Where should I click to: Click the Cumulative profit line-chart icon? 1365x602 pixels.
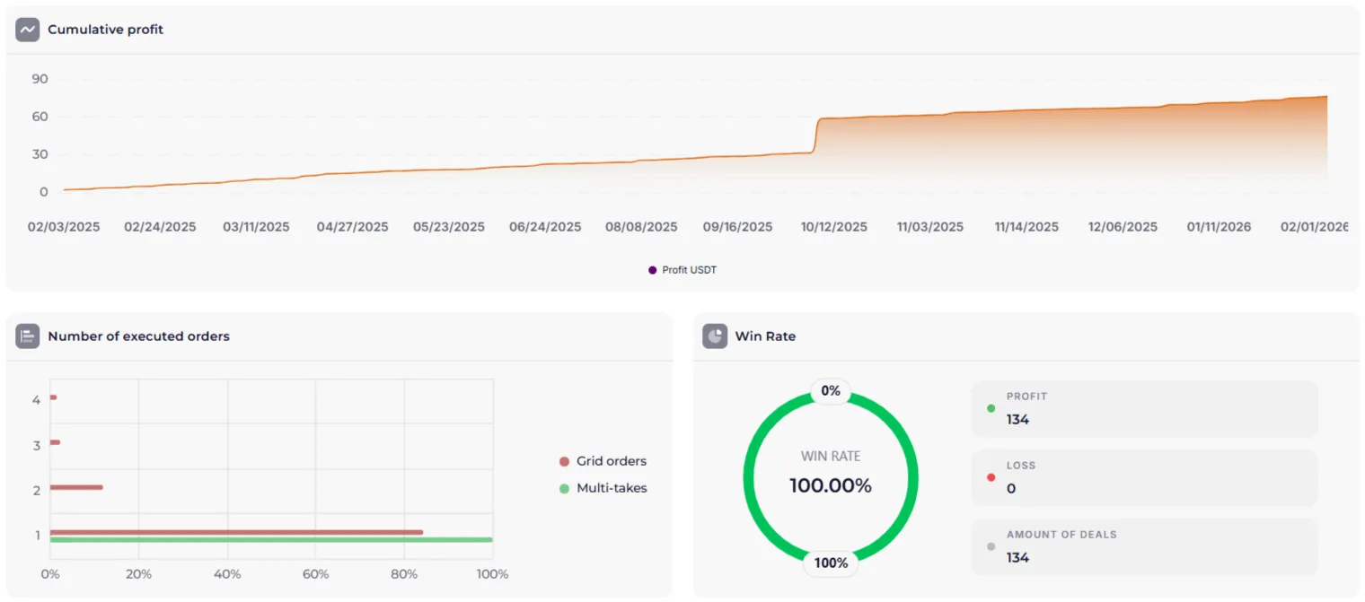(x=26, y=29)
